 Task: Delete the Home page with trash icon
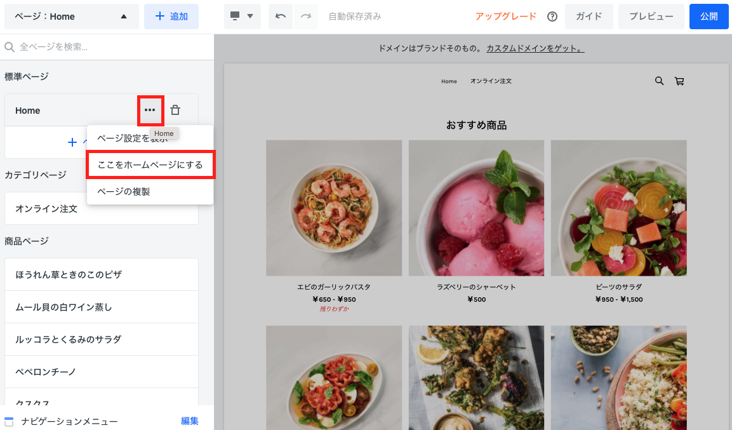(175, 110)
